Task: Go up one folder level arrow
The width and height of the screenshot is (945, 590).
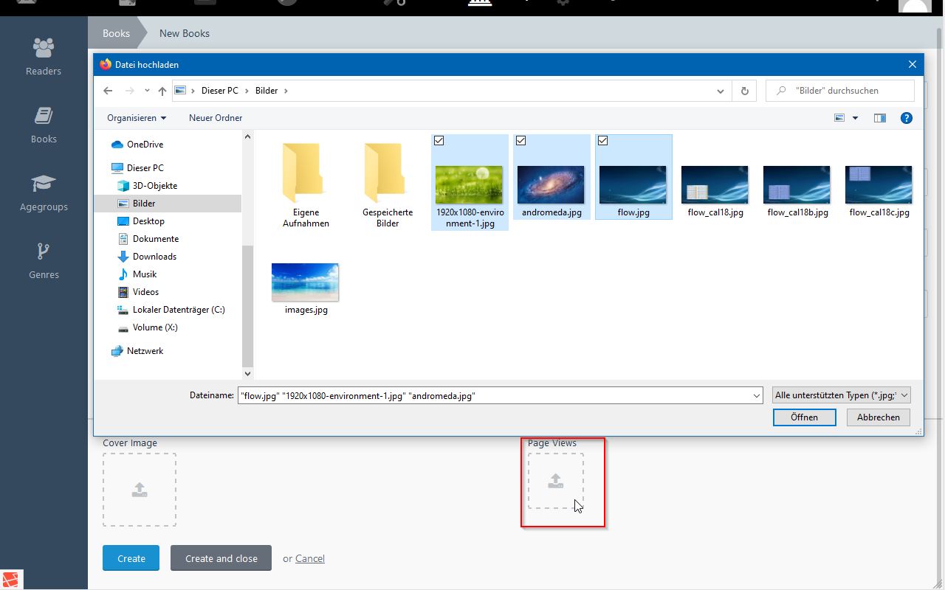Action: click(x=162, y=91)
